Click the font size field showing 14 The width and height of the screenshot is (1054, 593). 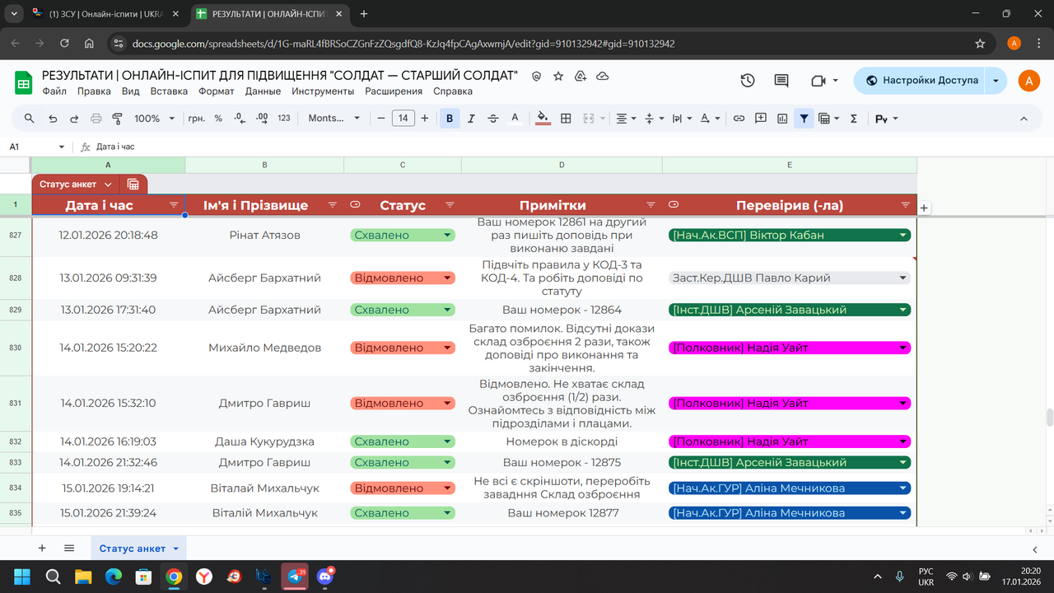(x=403, y=119)
